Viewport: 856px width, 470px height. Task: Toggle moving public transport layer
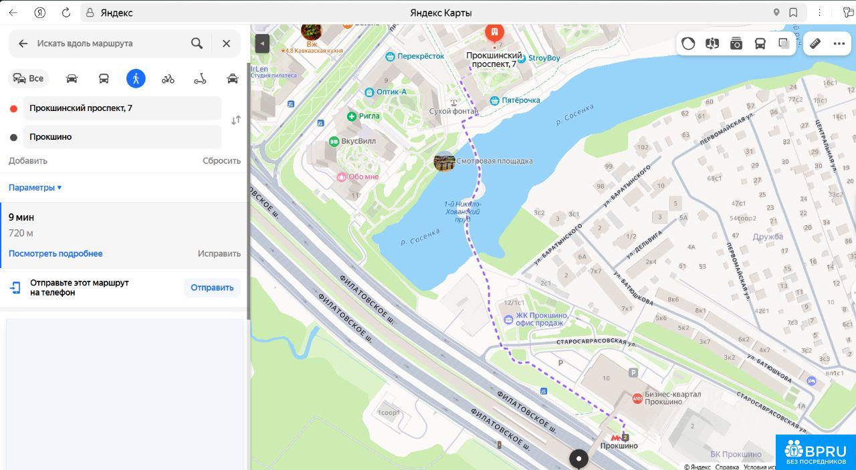pyautogui.click(x=760, y=43)
